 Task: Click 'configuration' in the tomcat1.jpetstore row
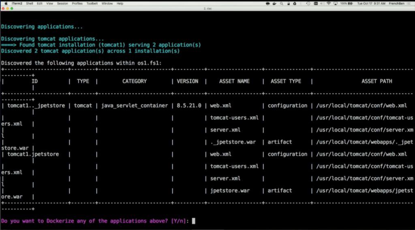(x=287, y=154)
